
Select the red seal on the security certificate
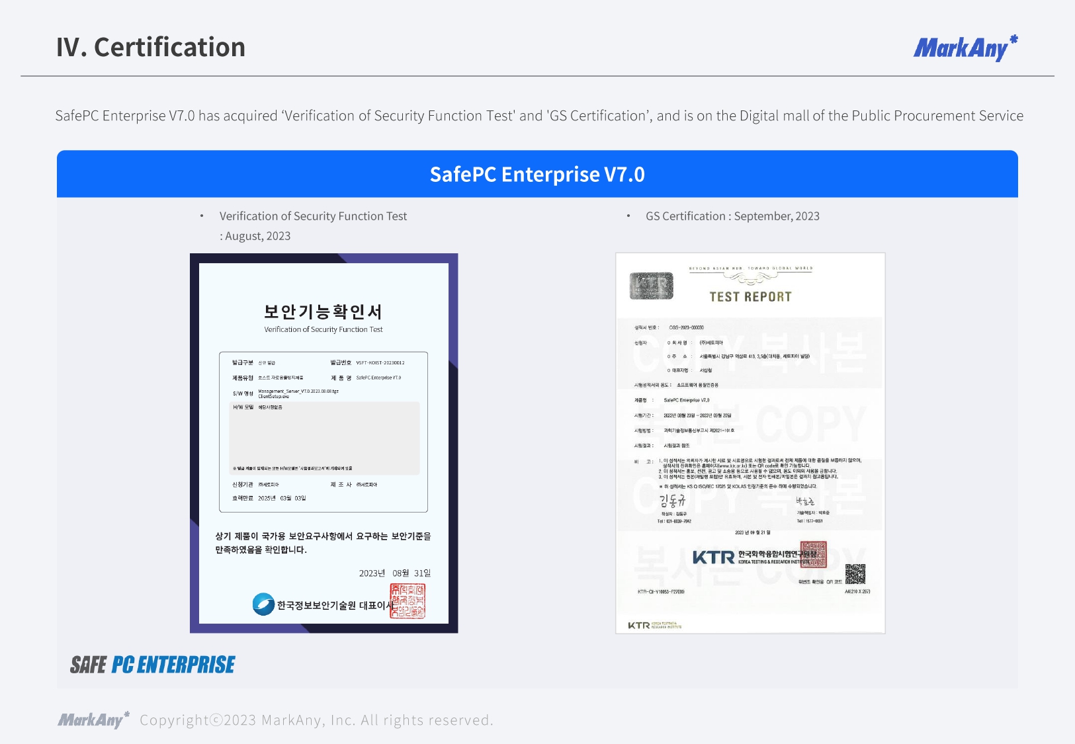point(408,600)
